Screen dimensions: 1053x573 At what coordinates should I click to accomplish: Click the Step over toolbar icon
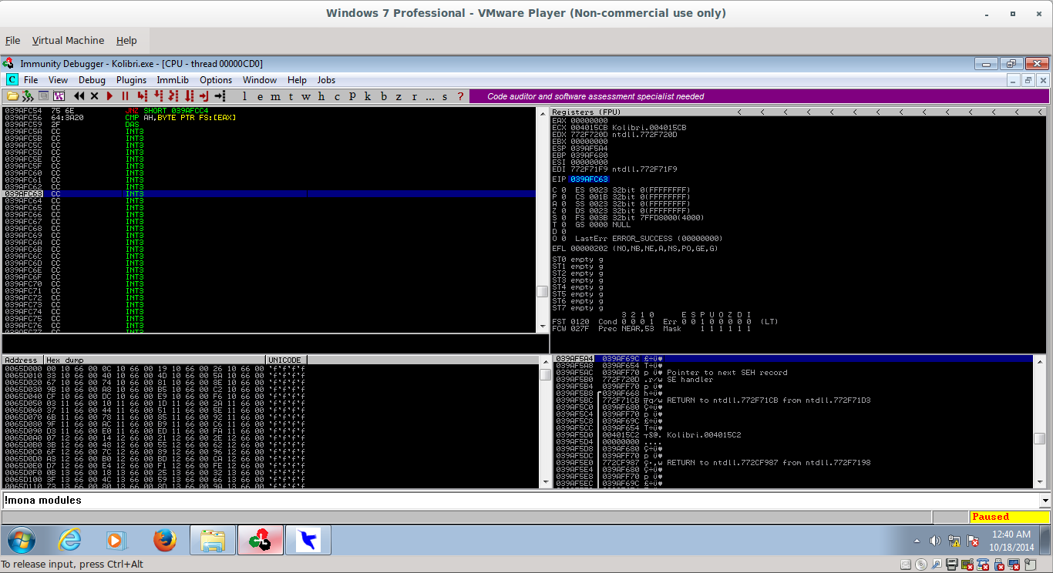[x=158, y=96]
